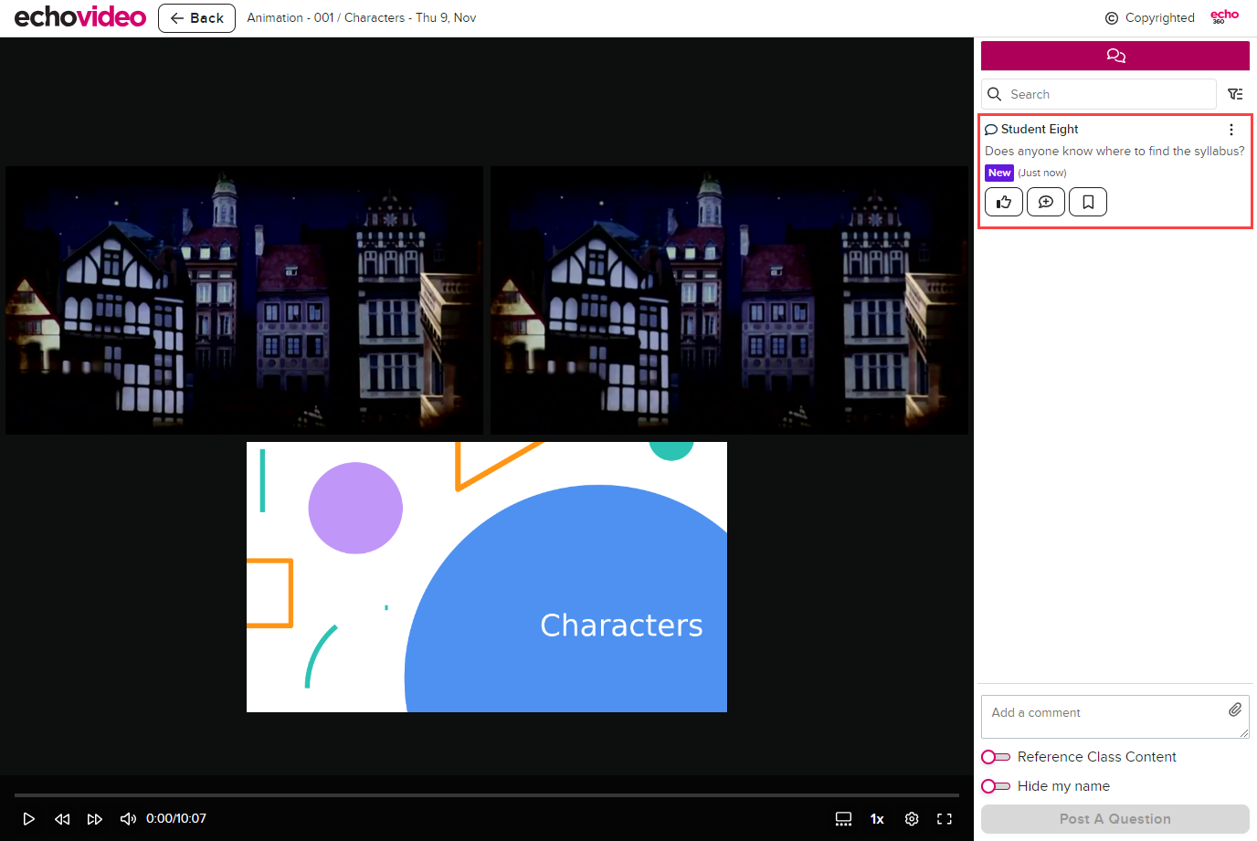1257x841 pixels.
Task: Click the Animation - 001 / Characters breadcrumb
Action: [362, 18]
